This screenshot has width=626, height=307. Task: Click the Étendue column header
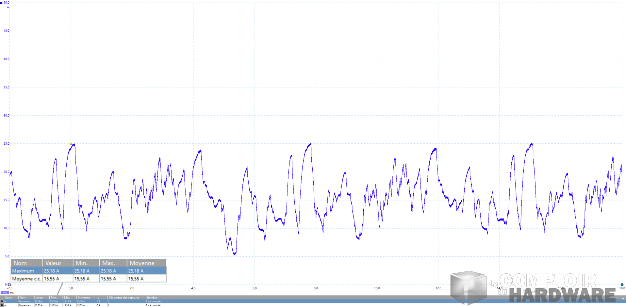(x=152, y=298)
